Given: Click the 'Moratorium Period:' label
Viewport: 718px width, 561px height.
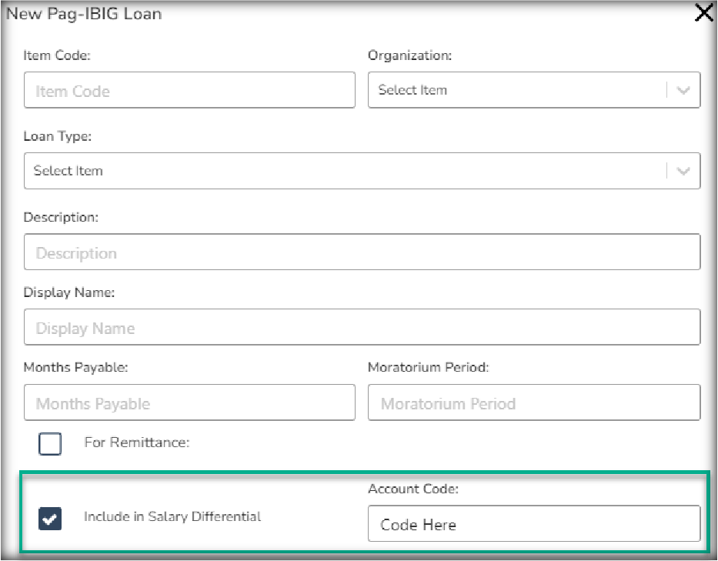Looking at the screenshot, I should pyautogui.click(x=428, y=367).
